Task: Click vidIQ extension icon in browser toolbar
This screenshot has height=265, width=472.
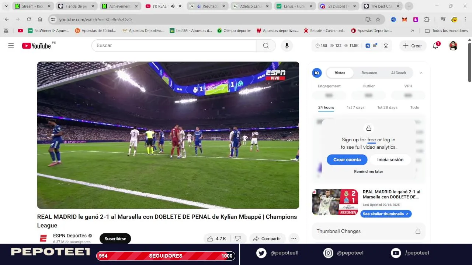Action: [393, 20]
